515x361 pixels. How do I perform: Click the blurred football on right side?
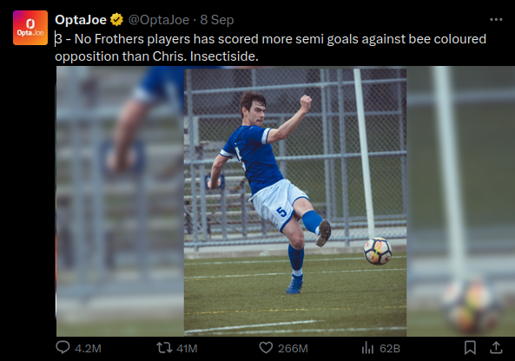pos(471,305)
